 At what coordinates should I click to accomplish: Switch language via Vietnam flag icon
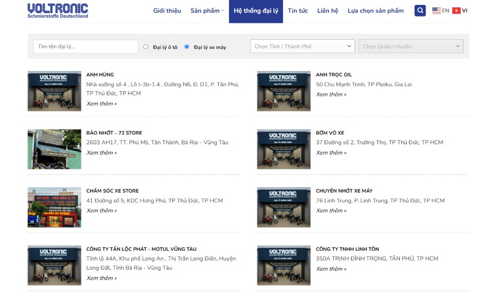pos(456,10)
